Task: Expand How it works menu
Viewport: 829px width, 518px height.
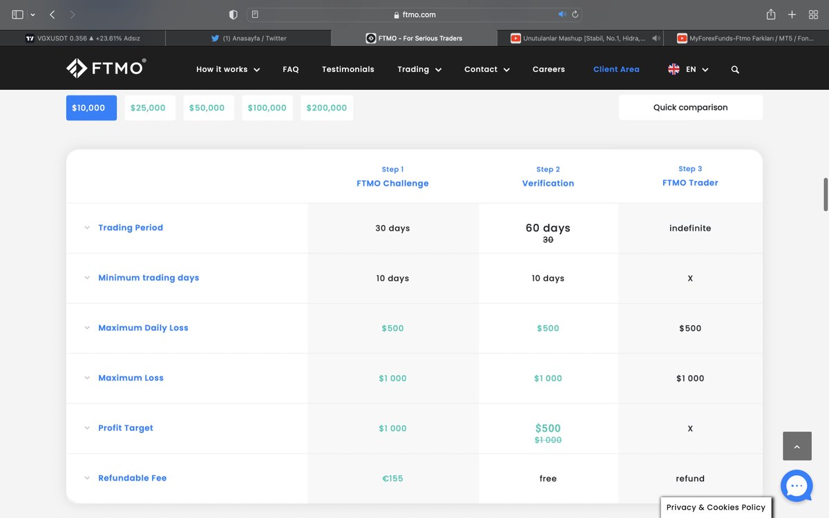Action: [x=228, y=70]
